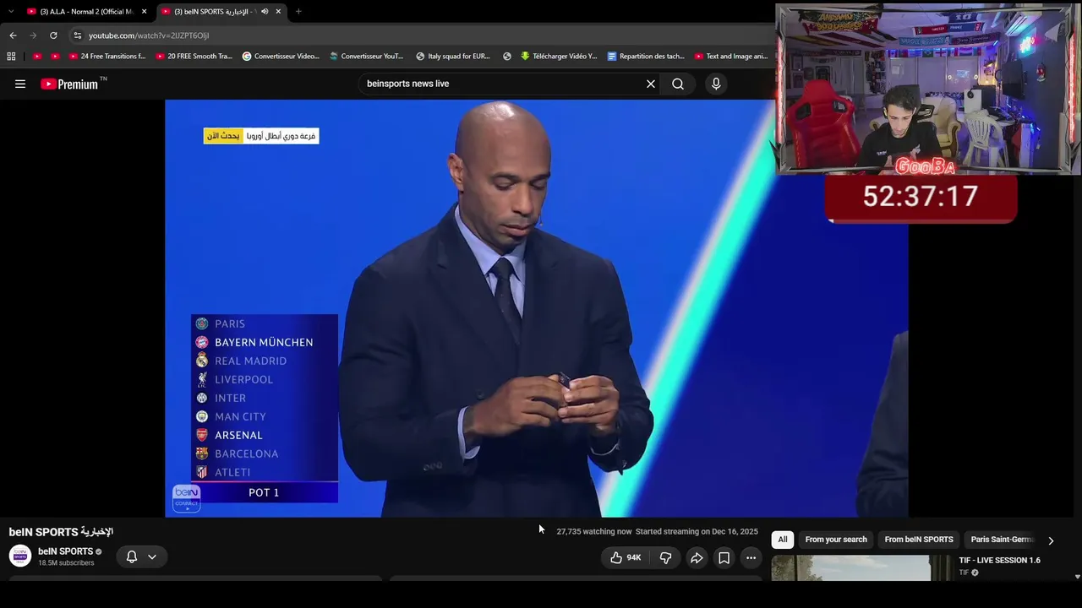The height and width of the screenshot is (608, 1082).
Task: Open 24 Free Transitions bookmark
Action: 107,57
